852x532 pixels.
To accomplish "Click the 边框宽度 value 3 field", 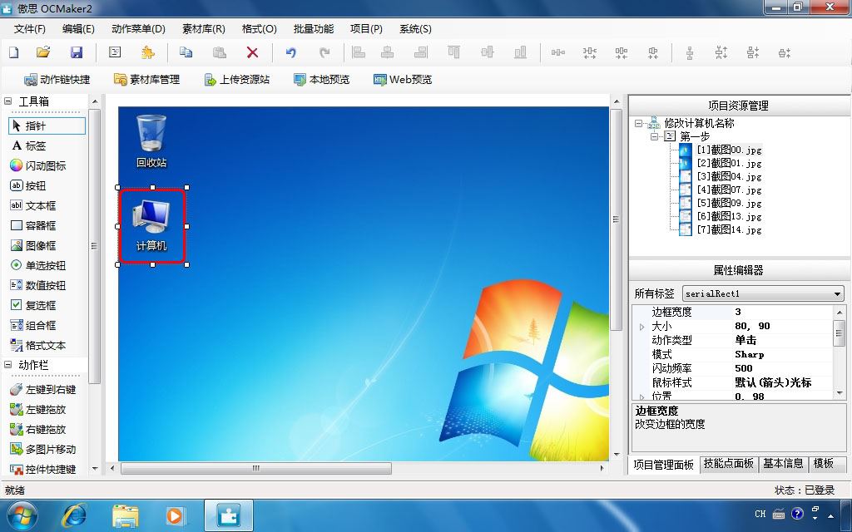I will point(782,312).
